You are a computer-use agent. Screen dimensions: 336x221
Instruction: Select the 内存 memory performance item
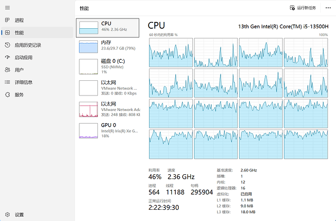click(108, 47)
